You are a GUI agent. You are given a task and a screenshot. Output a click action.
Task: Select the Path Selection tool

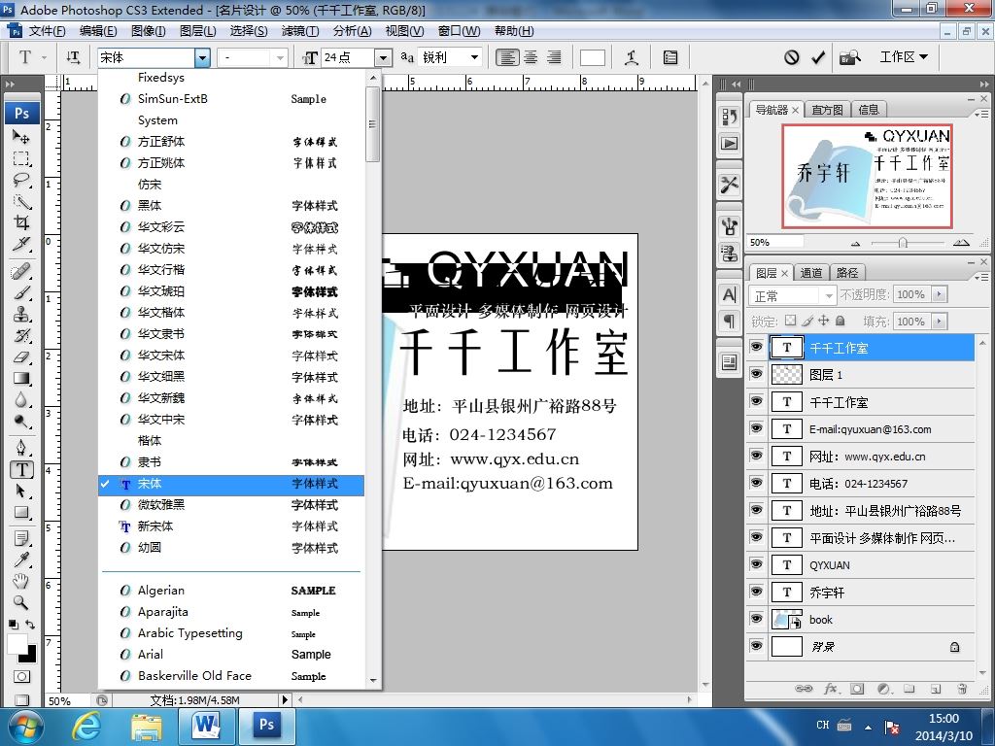(21, 491)
